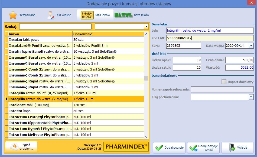Switch to the Preferowane tab
This screenshot has width=257, height=157.
22,15
